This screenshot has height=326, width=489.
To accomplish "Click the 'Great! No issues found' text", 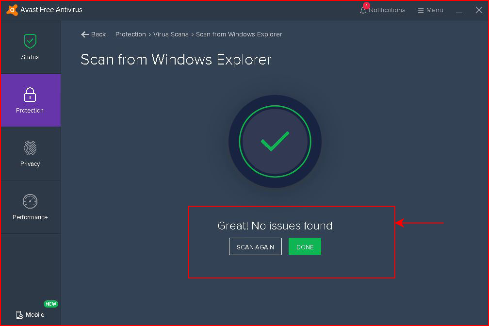I will 275,226.
